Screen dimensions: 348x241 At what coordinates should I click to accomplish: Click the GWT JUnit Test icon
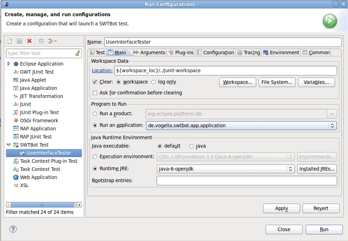click(x=16, y=72)
